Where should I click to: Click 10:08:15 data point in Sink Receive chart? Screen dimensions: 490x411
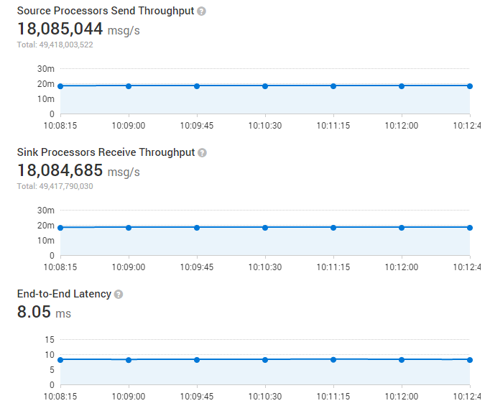click(x=60, y=228)
